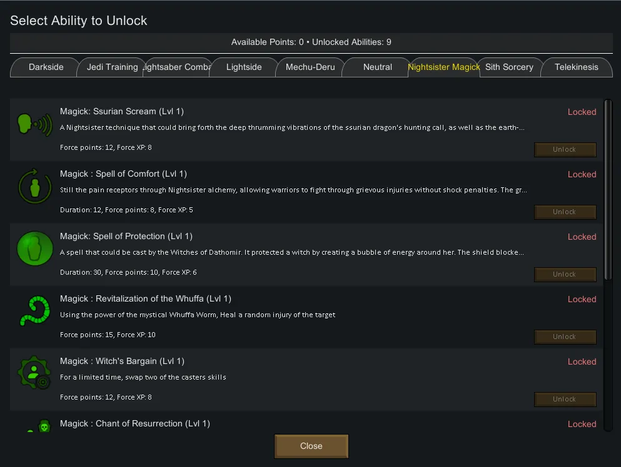The height and width of the screenshot is (467, 621).
Task: Open the Telekinesis tab
Action: tap(576, 67)
